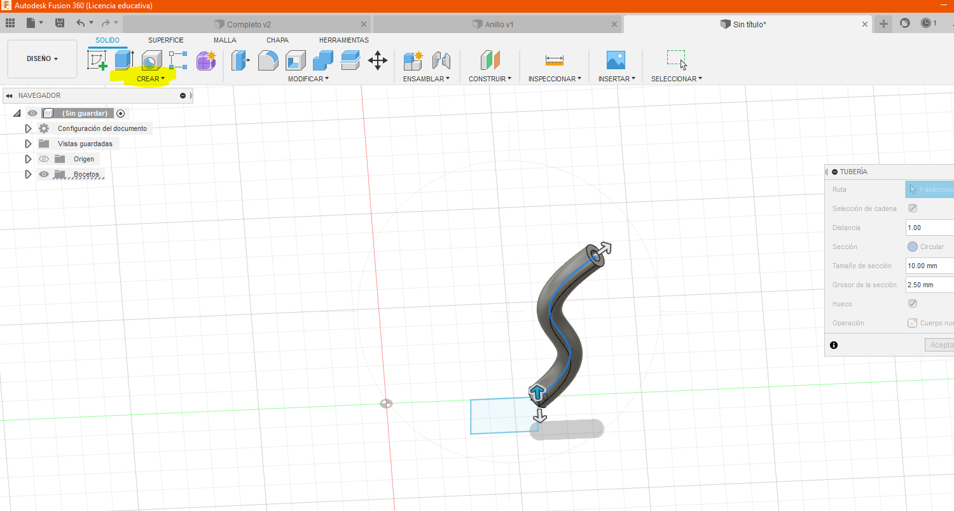Select the Shell tool
954x511 pixels.
click(296, 60)
